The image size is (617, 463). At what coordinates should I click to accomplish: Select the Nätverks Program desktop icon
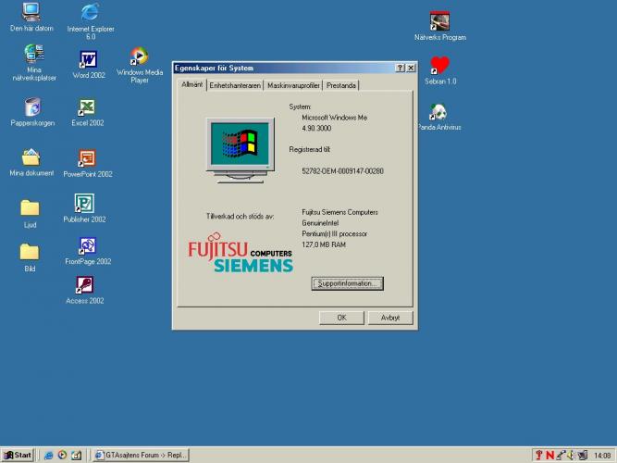pos(439,20)
